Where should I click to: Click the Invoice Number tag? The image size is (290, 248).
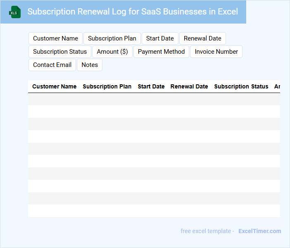coord(216,52)
